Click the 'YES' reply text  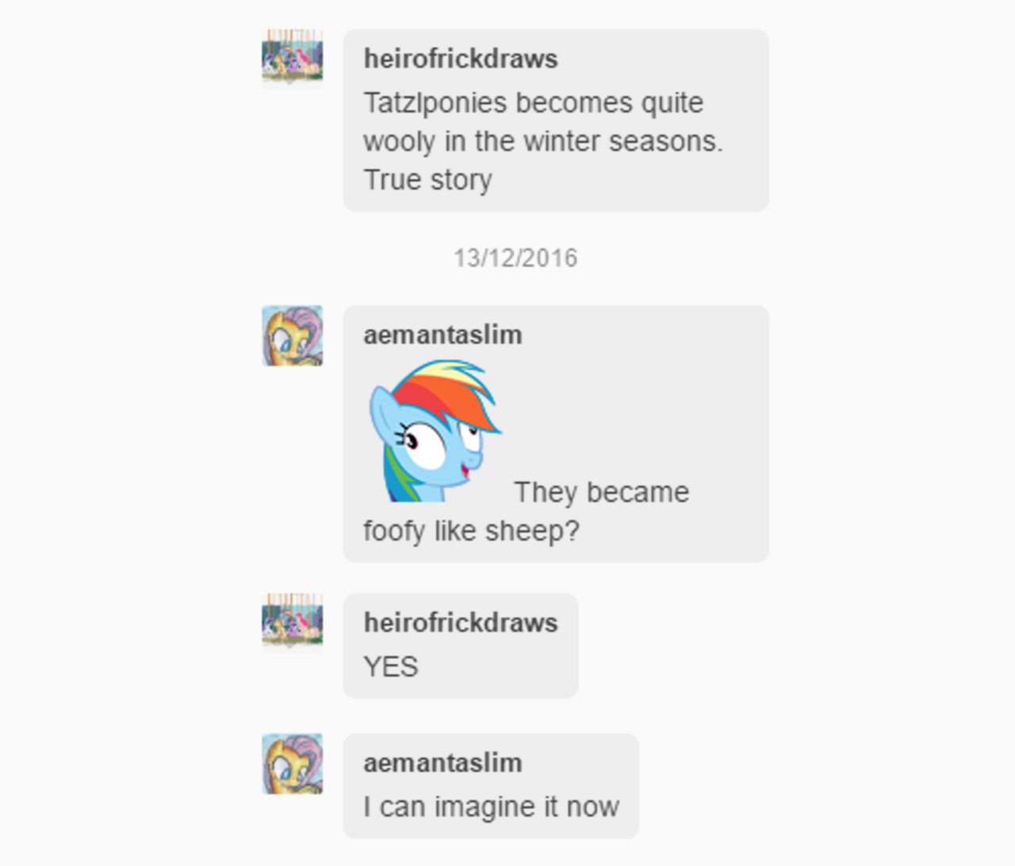pos(391,667)
